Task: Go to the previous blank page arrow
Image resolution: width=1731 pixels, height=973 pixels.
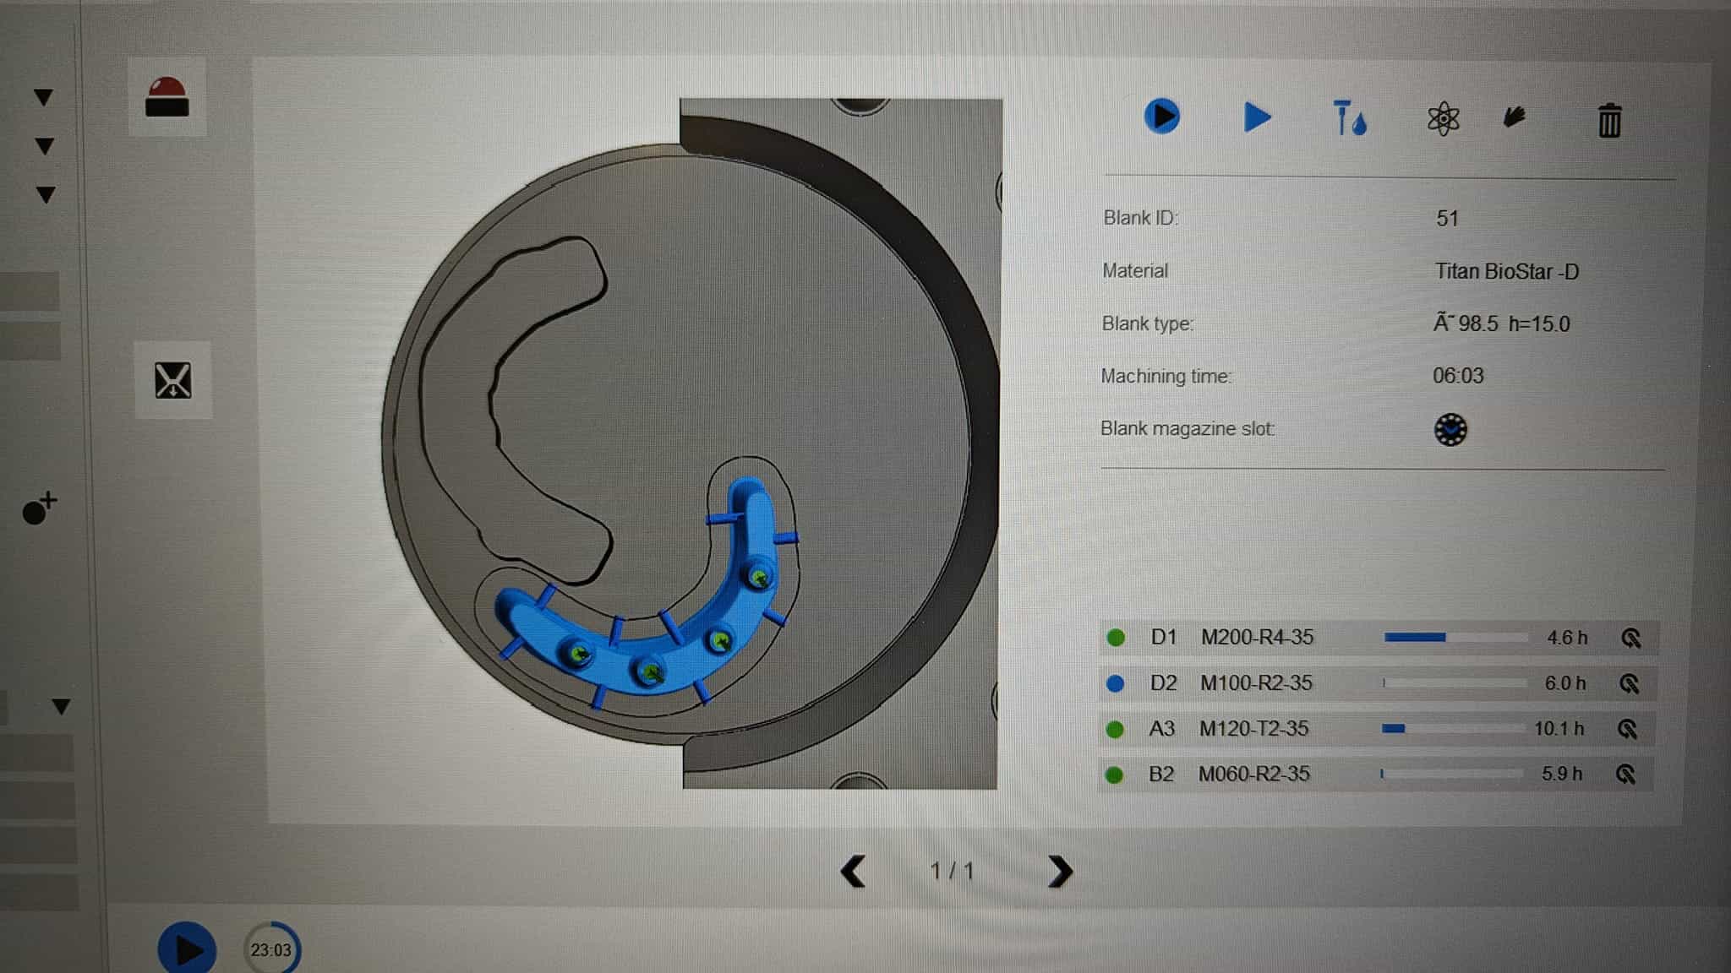Action: (x=853, y=871)
